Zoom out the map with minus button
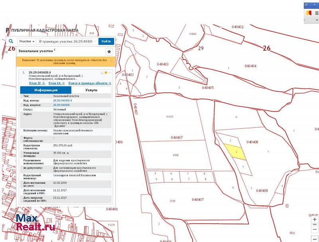This screenshot has height=242, width=319. (x=315, y=230)
